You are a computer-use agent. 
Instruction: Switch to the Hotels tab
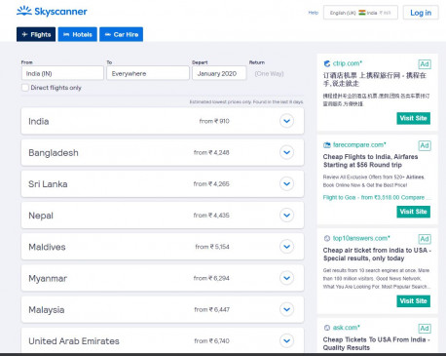(x=78, y=34)
